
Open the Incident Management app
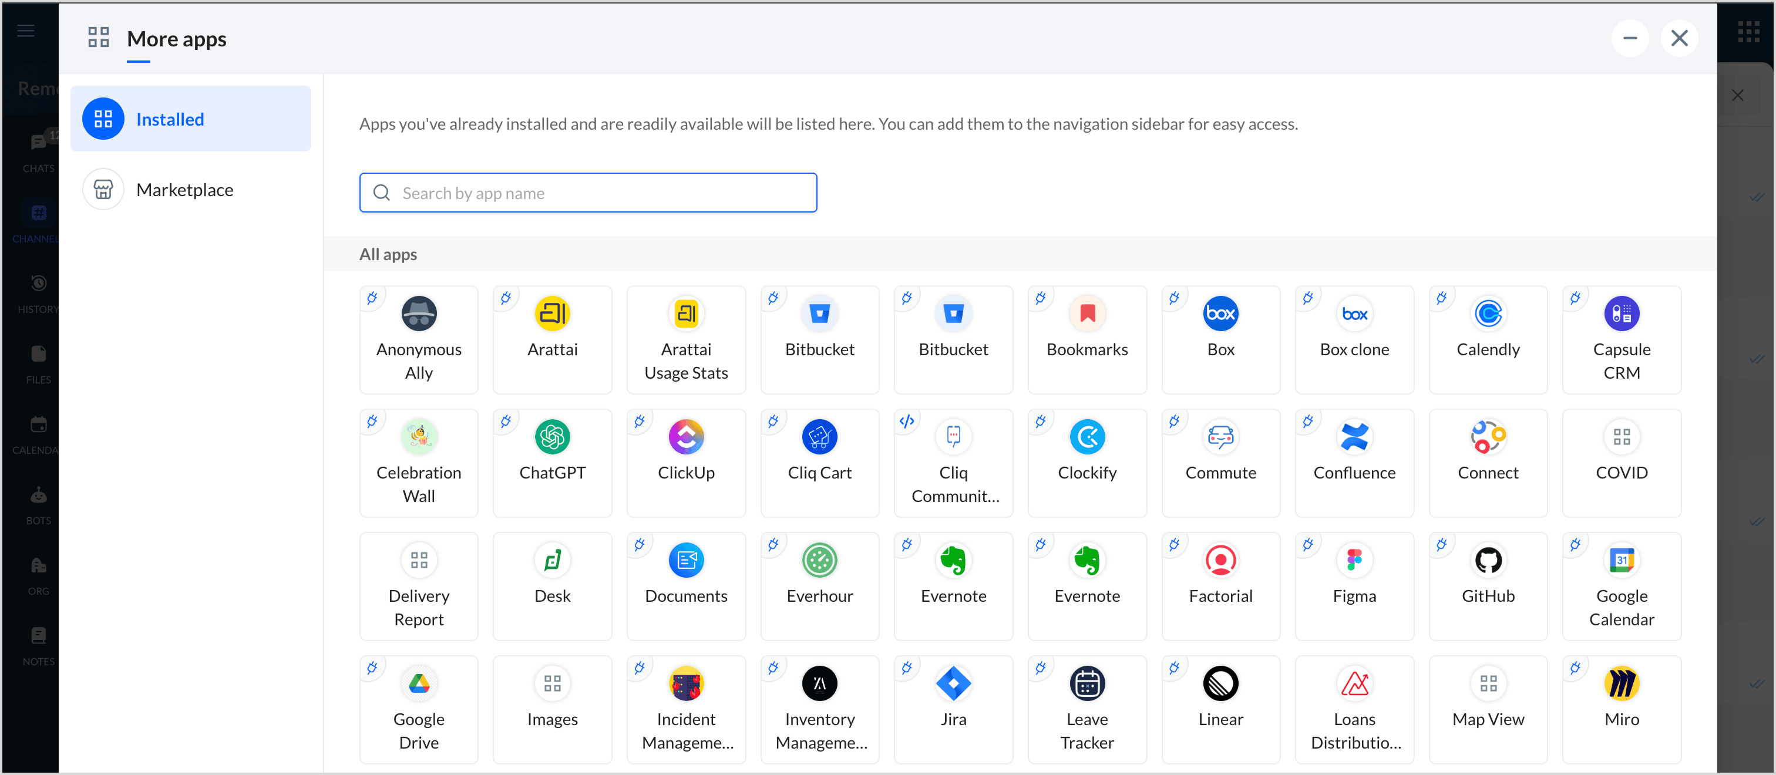pos(686,710)
